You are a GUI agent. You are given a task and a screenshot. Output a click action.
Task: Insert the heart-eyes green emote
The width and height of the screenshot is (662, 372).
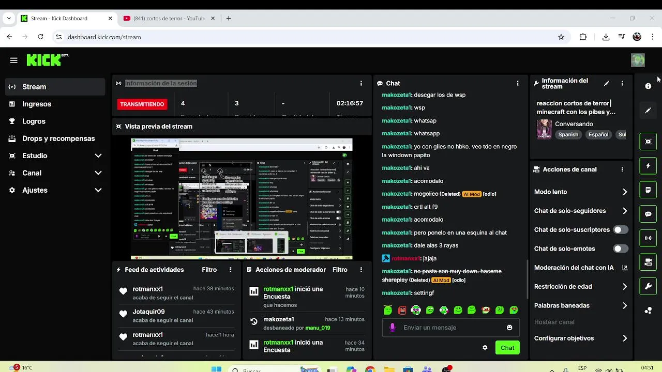coord(514,310)
